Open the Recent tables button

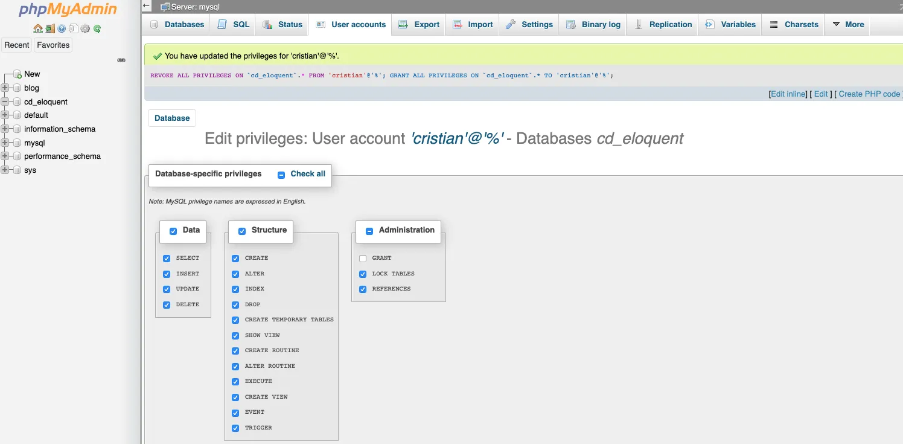click(x=17, y=45)
